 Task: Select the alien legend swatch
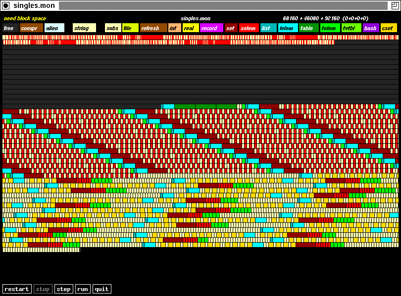[54, 28]
